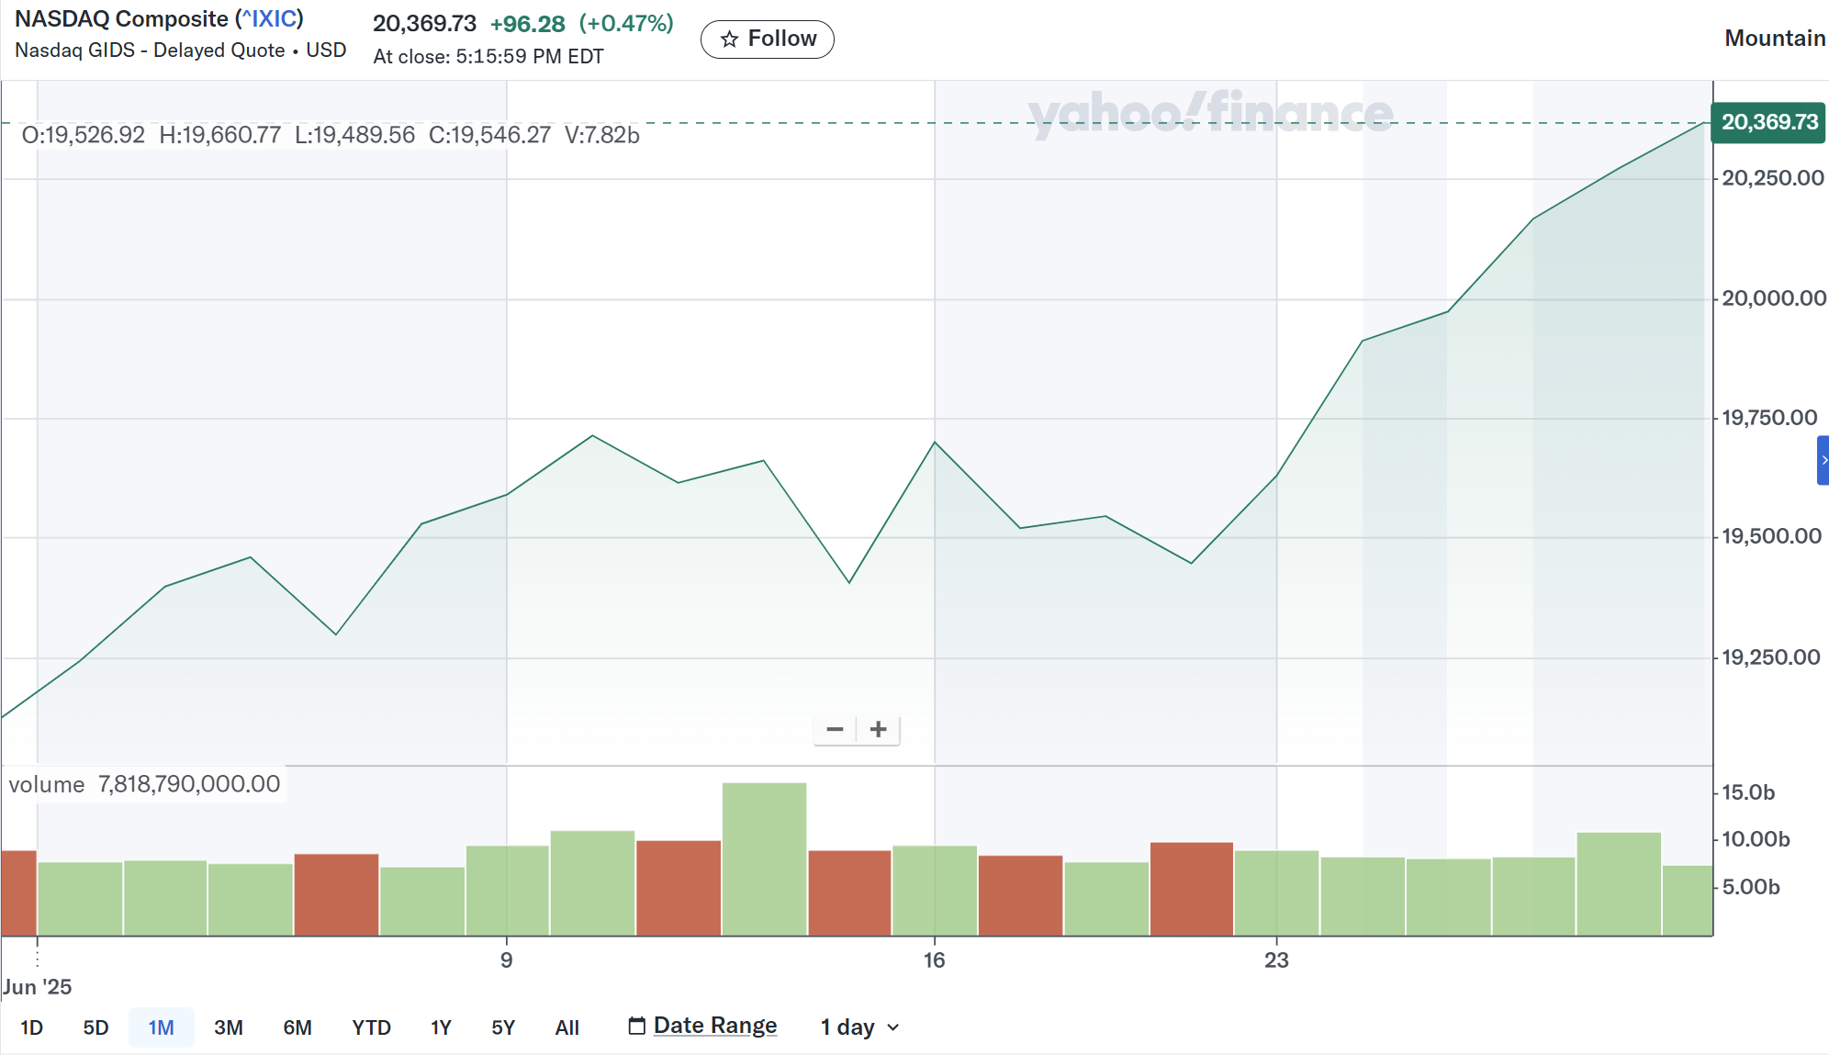Select the 1M time range
Viewport: 1829px width, 1055px height.
click(161, 1027)
